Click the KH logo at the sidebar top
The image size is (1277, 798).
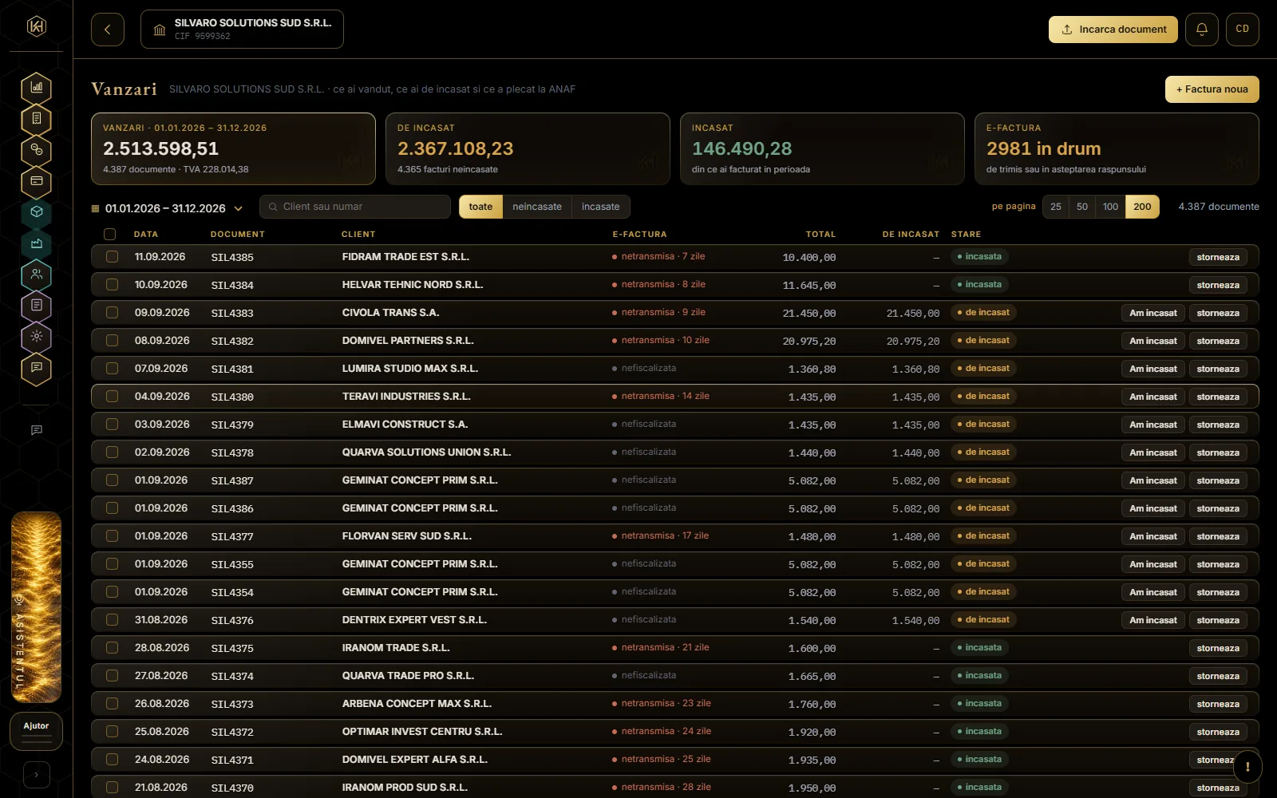click(x=37, y=26)
